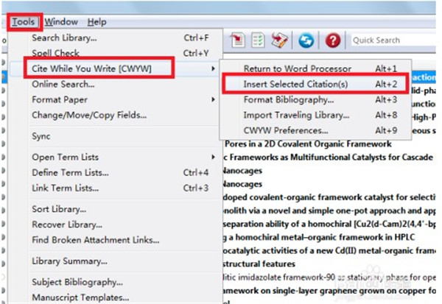Viewport: 442px width, 304px height.
Task: Open Help via red question mark icon
Action: 333,40
